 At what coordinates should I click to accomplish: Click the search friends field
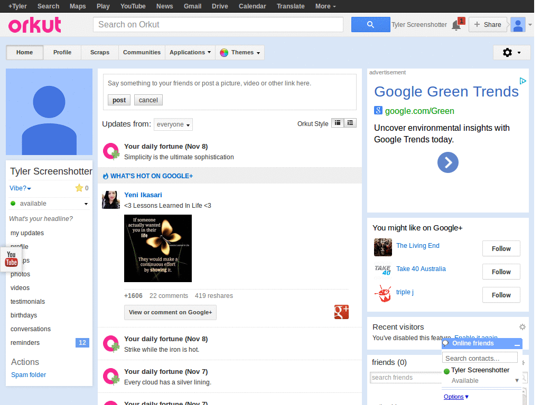coord(406,378)
